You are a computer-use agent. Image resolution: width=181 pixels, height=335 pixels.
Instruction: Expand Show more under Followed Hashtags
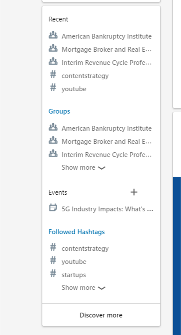(84, 288)
